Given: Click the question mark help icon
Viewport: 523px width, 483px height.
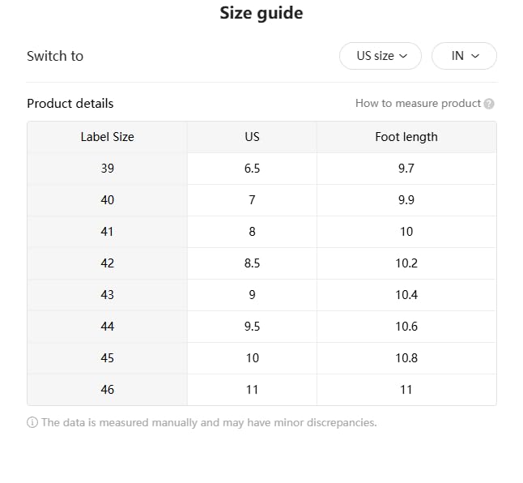Looking at the screenshot, I should 489,104.
